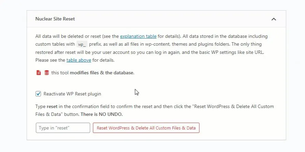305x152 pixels.
Task: Untick the Reactivate WP Reset plugin checkbox
Action: (38, 94)
